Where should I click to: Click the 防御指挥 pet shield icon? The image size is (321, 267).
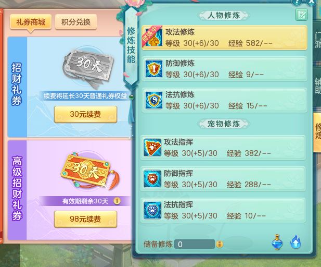[152, 179]
